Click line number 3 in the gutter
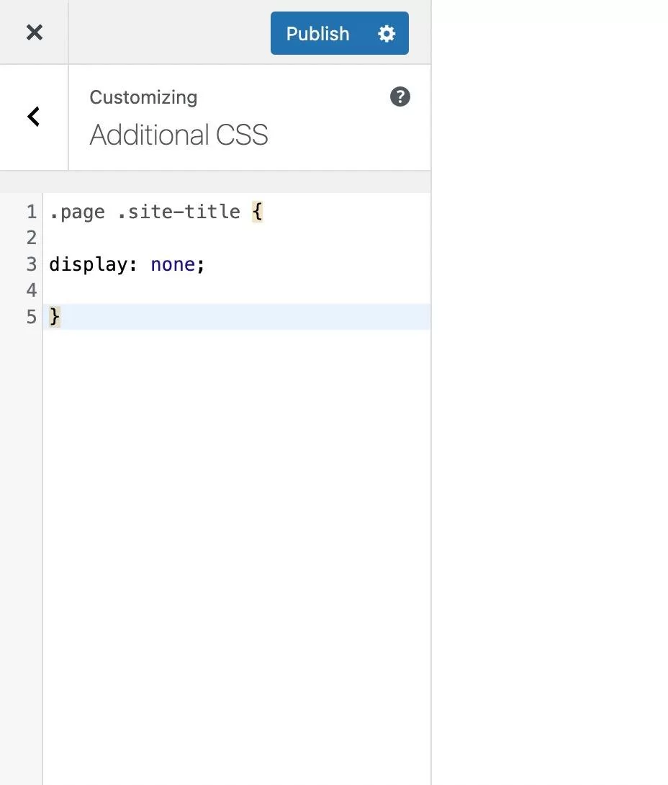The height and width of the screenshot is (785, 668). tap(31, 264)
